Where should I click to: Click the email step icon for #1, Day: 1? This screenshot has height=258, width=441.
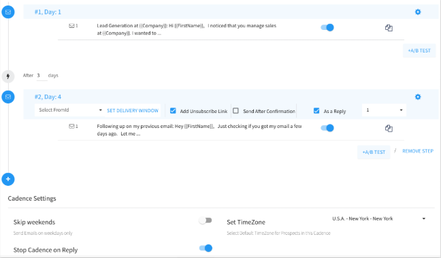[x=8, y=12]
